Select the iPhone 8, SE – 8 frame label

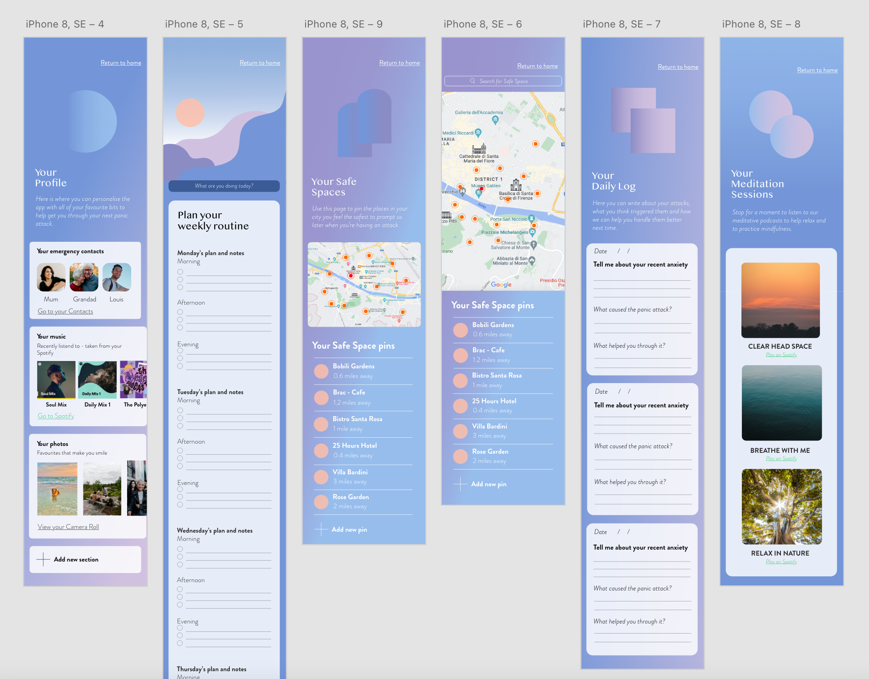click(x=761, y=24)
